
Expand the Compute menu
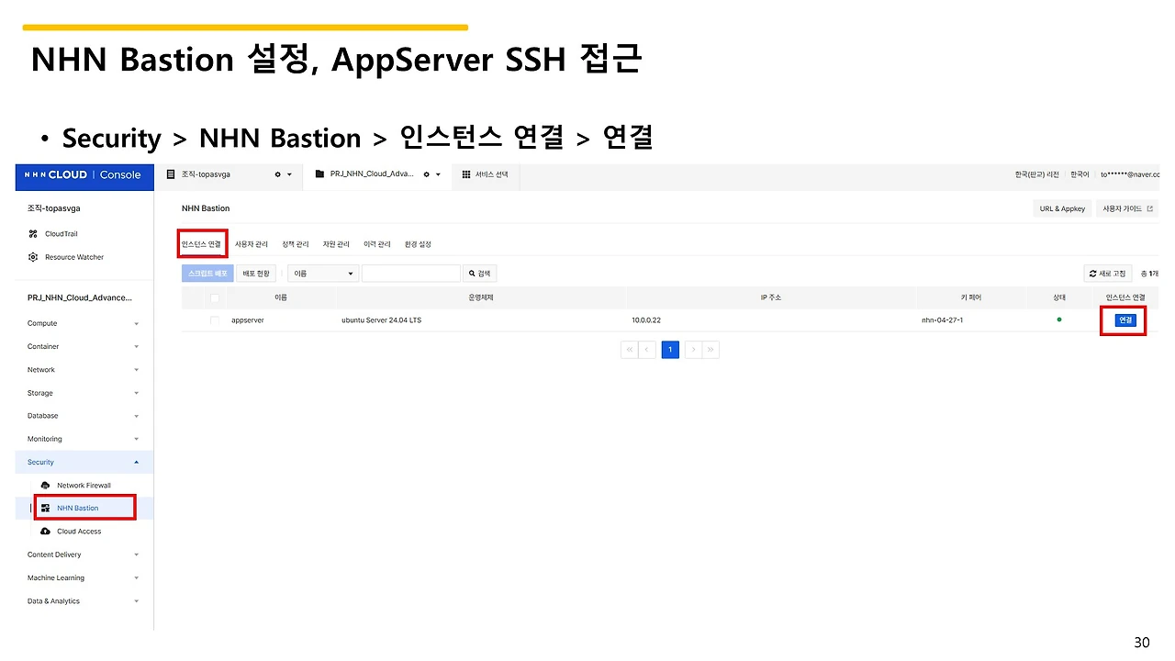[x=84, y=323]
